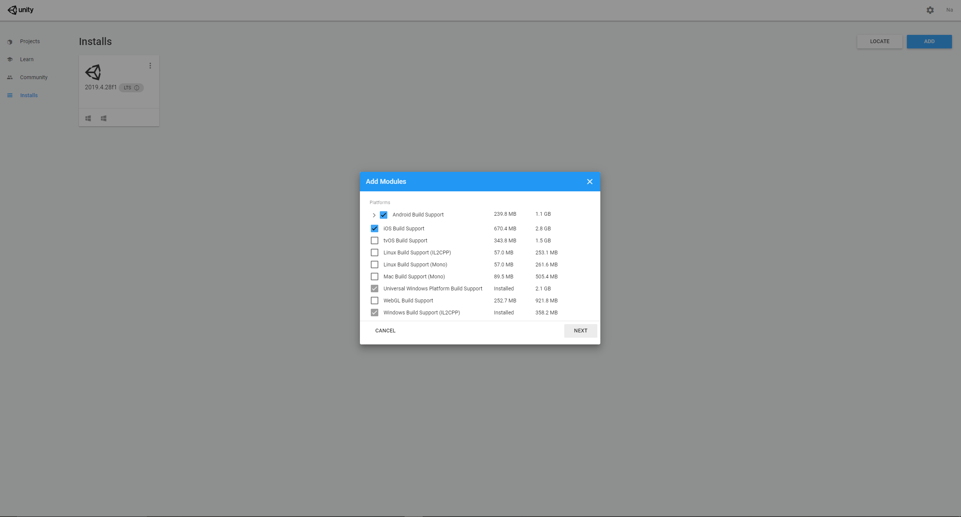
Task: Uncheck Android Build Support
Action: (x=383, y=215)
